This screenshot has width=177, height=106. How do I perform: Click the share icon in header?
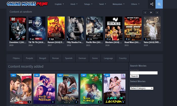tap(152, 4)
